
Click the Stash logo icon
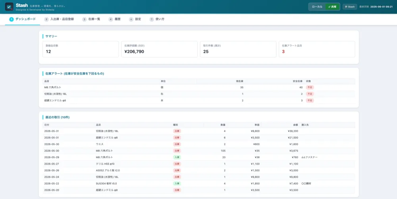point(9,7)
